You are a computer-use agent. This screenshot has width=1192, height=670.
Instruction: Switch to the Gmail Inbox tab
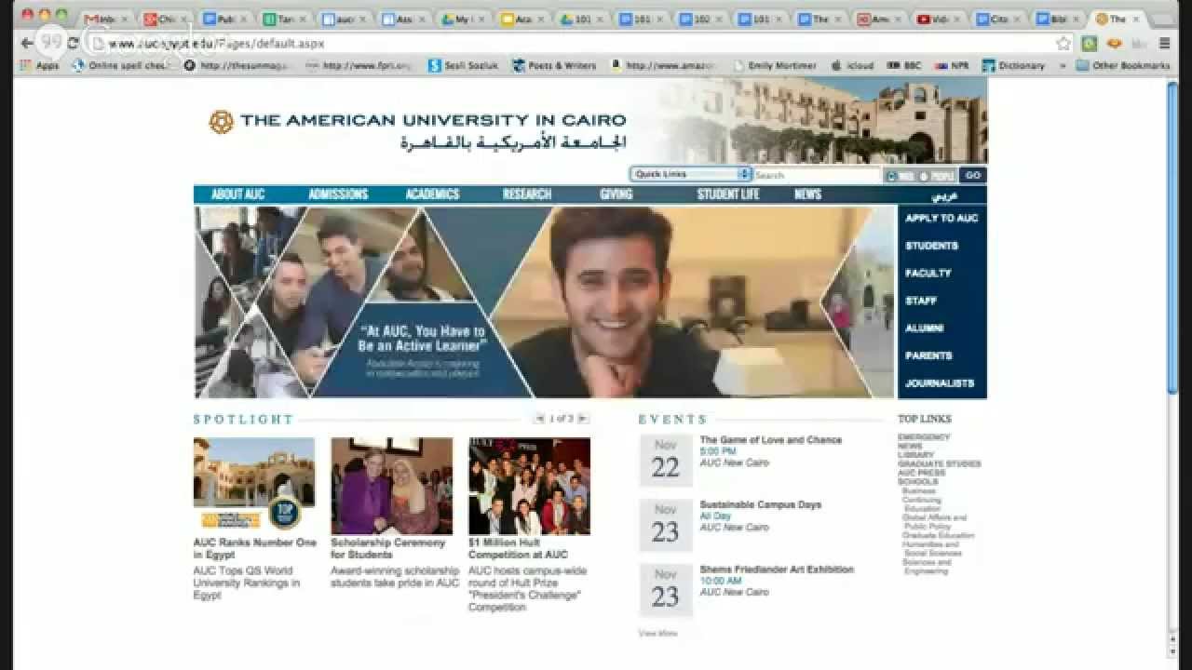[x=104, y=19]
